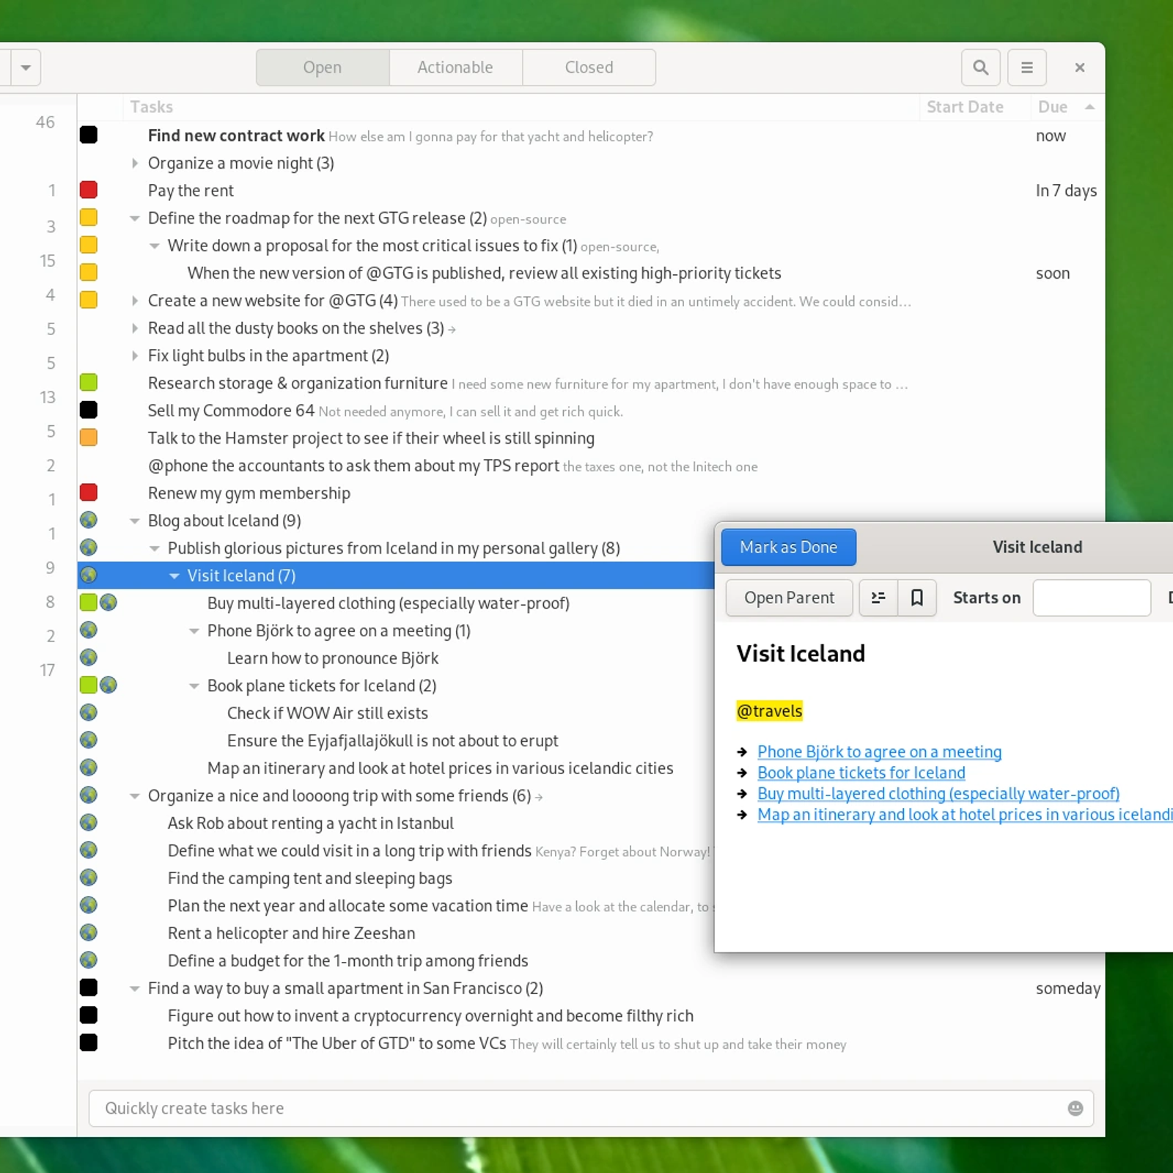1173x1173 pixels.
Task: Click the bookmark tag icon in task editor
Action: pos(917,597)
